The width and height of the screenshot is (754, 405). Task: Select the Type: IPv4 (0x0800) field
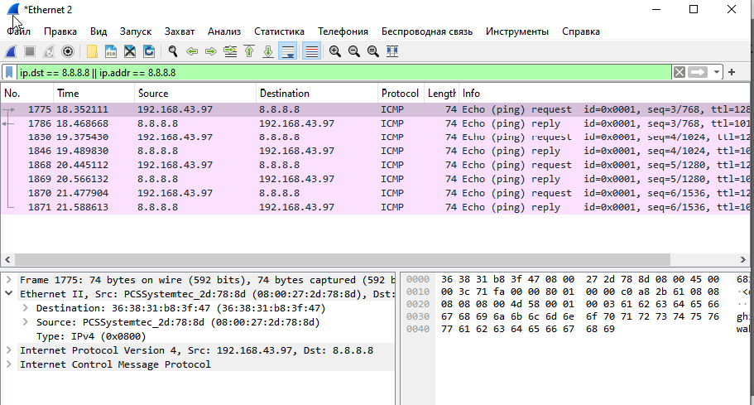tap(91, 336)
